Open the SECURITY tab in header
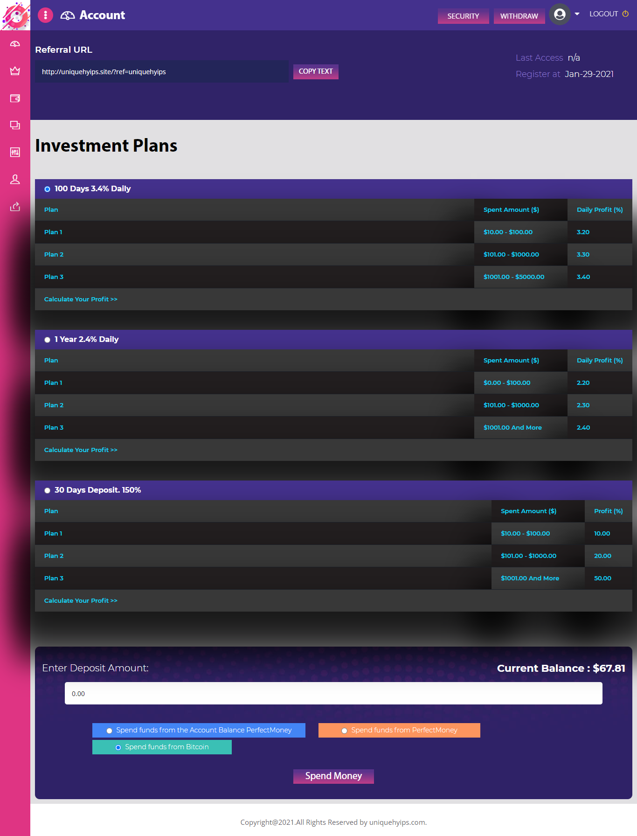The width and height of the screenshot is (637, 836). [463, 16]
